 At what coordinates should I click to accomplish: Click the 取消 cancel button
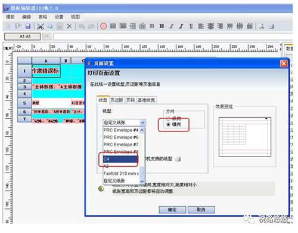[x=201, y=210]
